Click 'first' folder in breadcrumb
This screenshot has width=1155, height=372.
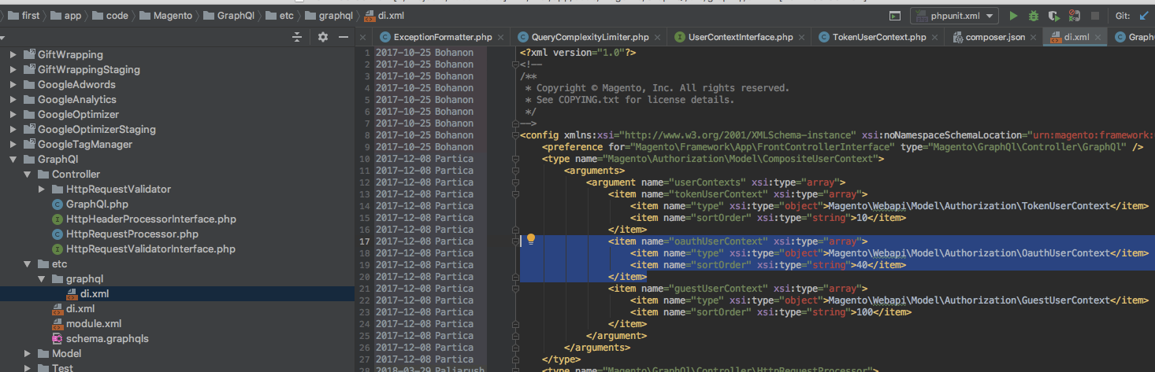click(23, 16)
